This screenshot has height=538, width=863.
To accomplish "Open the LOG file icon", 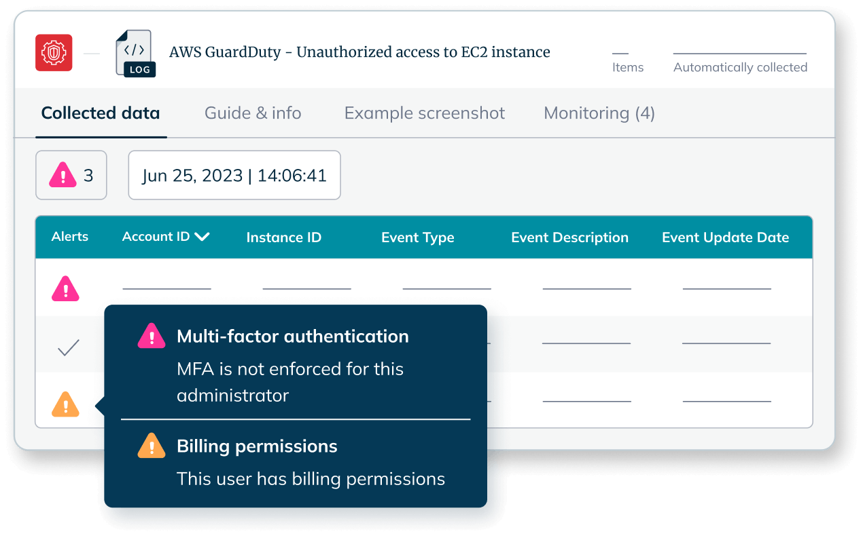I will [x=135, y=53].
